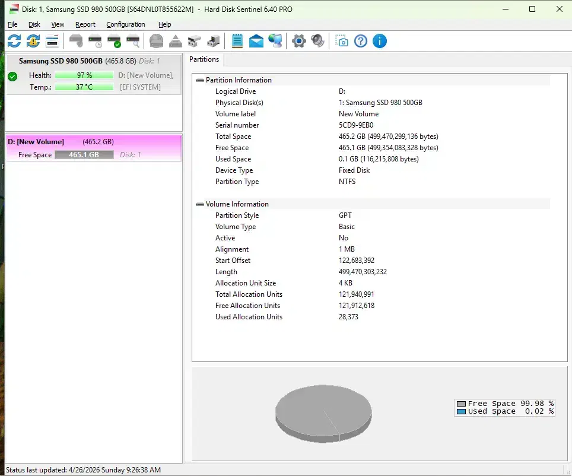Click the Hard Disk Sentinel title bar icon
The image size is (572, 476).
[14, 9]
